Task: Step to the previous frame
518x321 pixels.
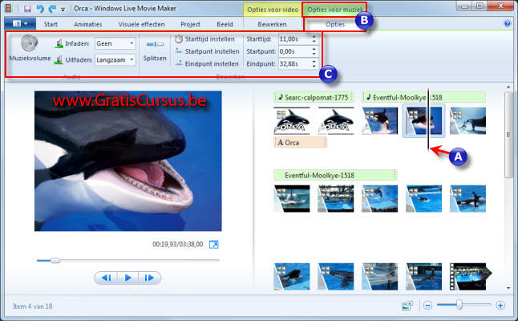Action: pos(106,278)
